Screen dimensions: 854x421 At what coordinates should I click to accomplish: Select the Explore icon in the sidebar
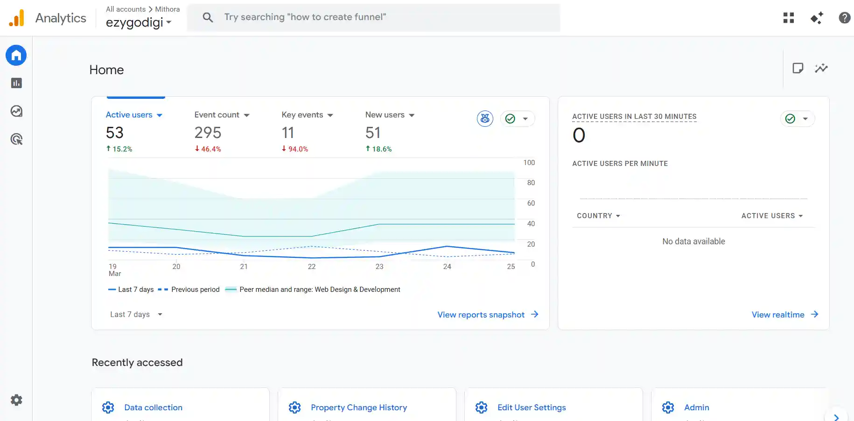16,111
